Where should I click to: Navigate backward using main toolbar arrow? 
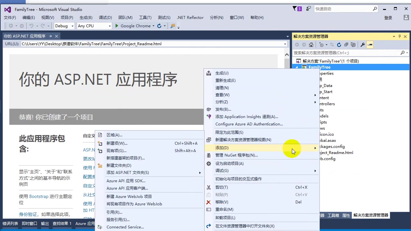point(11,26)
